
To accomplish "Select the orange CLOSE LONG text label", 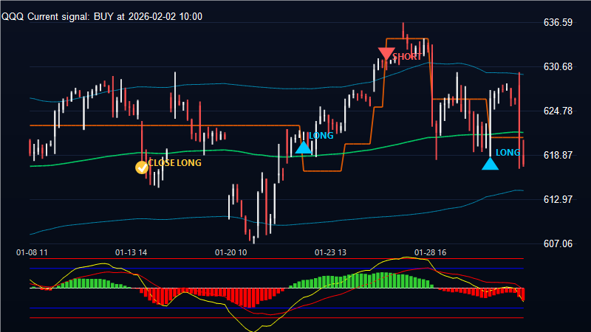I will tap(174, 163).
